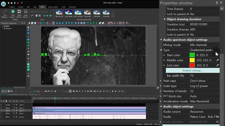Click the move layer up green arrow
225x126 pixels.
pyautogui.click(x=88, y=23)
